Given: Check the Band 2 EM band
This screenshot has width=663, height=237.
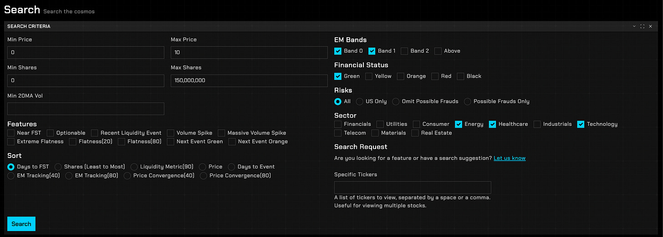Looking at the screenshot, I should coord(404,51).
